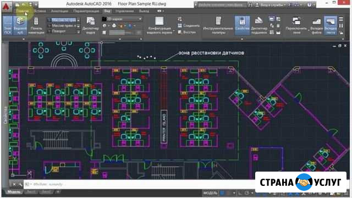The height and width of the screenshot is (198, 352).
Task: Toggle the Layout Tabs (Вкладки листа) button
Action: (330, 26)
